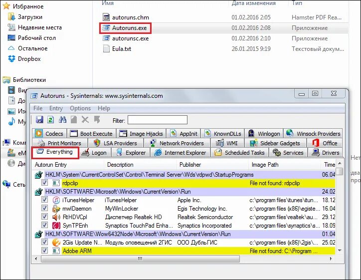Image resolution: width=361 pixels, height=280 pixels.
Task: Uncheck the RtHDVCpl autorun entry
Action: pos(44,217)
